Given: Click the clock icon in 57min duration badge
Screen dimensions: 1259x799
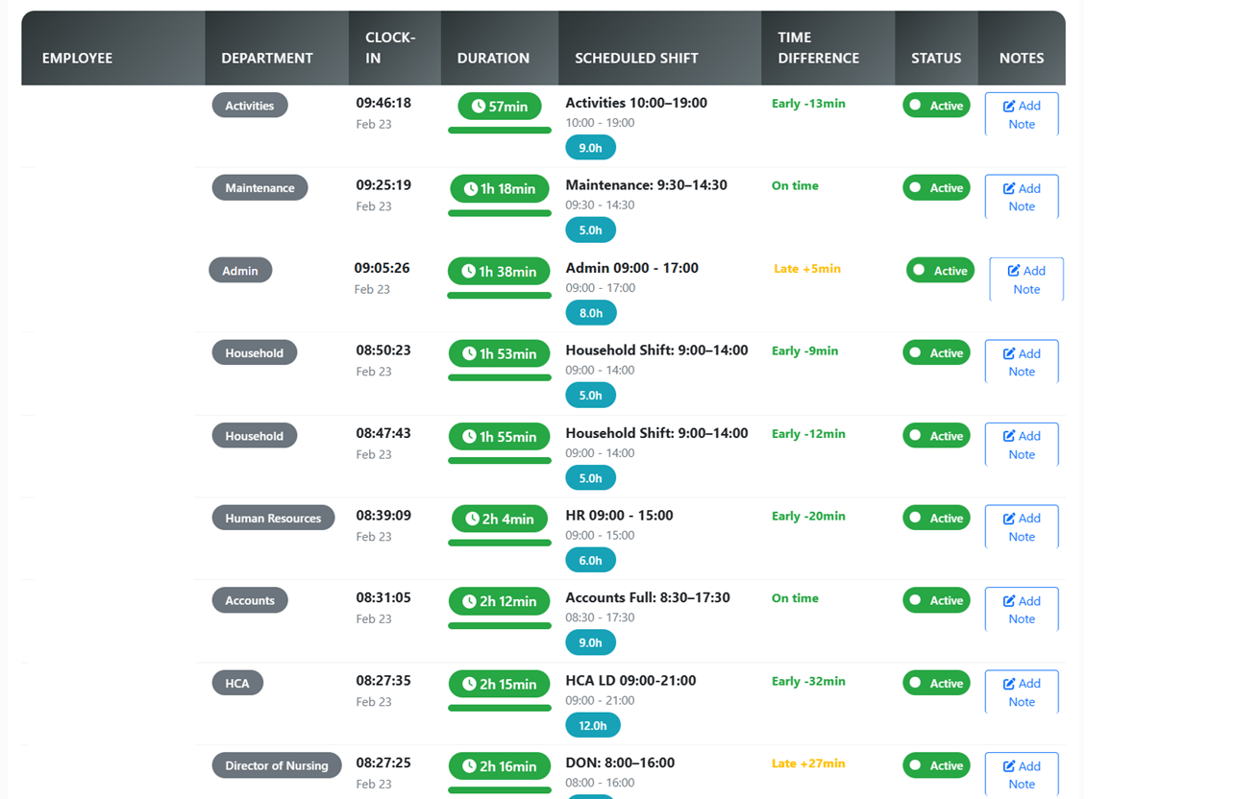Looking at the screenshot, I should point(478,107).
